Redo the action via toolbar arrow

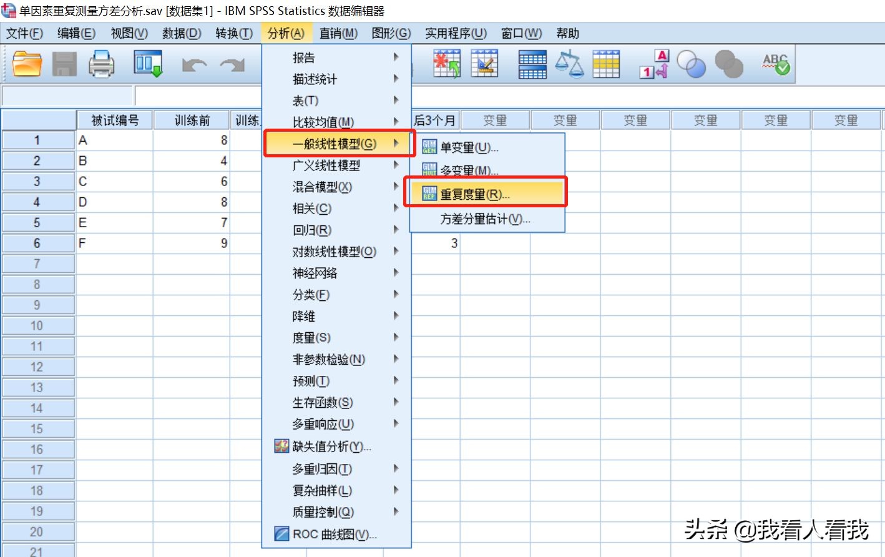coord(232,64)
